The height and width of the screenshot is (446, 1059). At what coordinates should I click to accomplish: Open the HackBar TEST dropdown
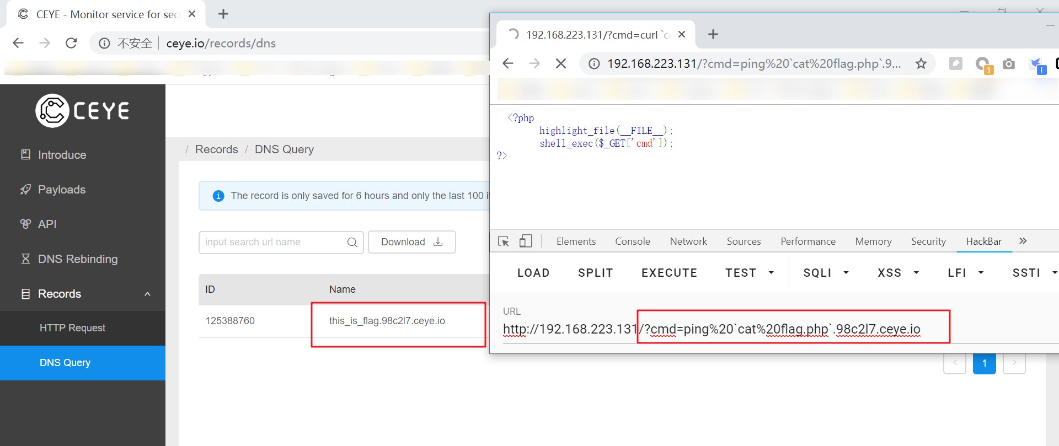coord(750,273)
